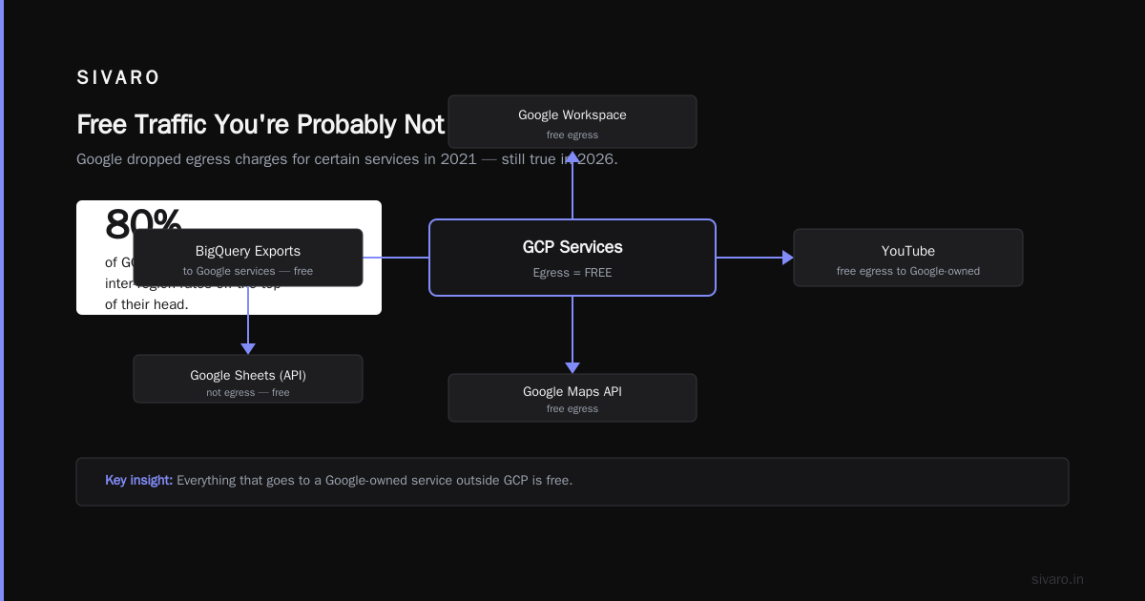Select the GCP Services central node

tap(572, 258)
